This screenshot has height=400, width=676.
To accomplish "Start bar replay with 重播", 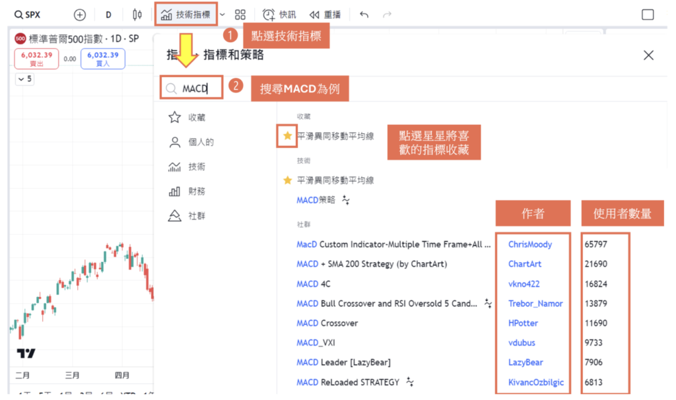I will [x=325, y=15].
